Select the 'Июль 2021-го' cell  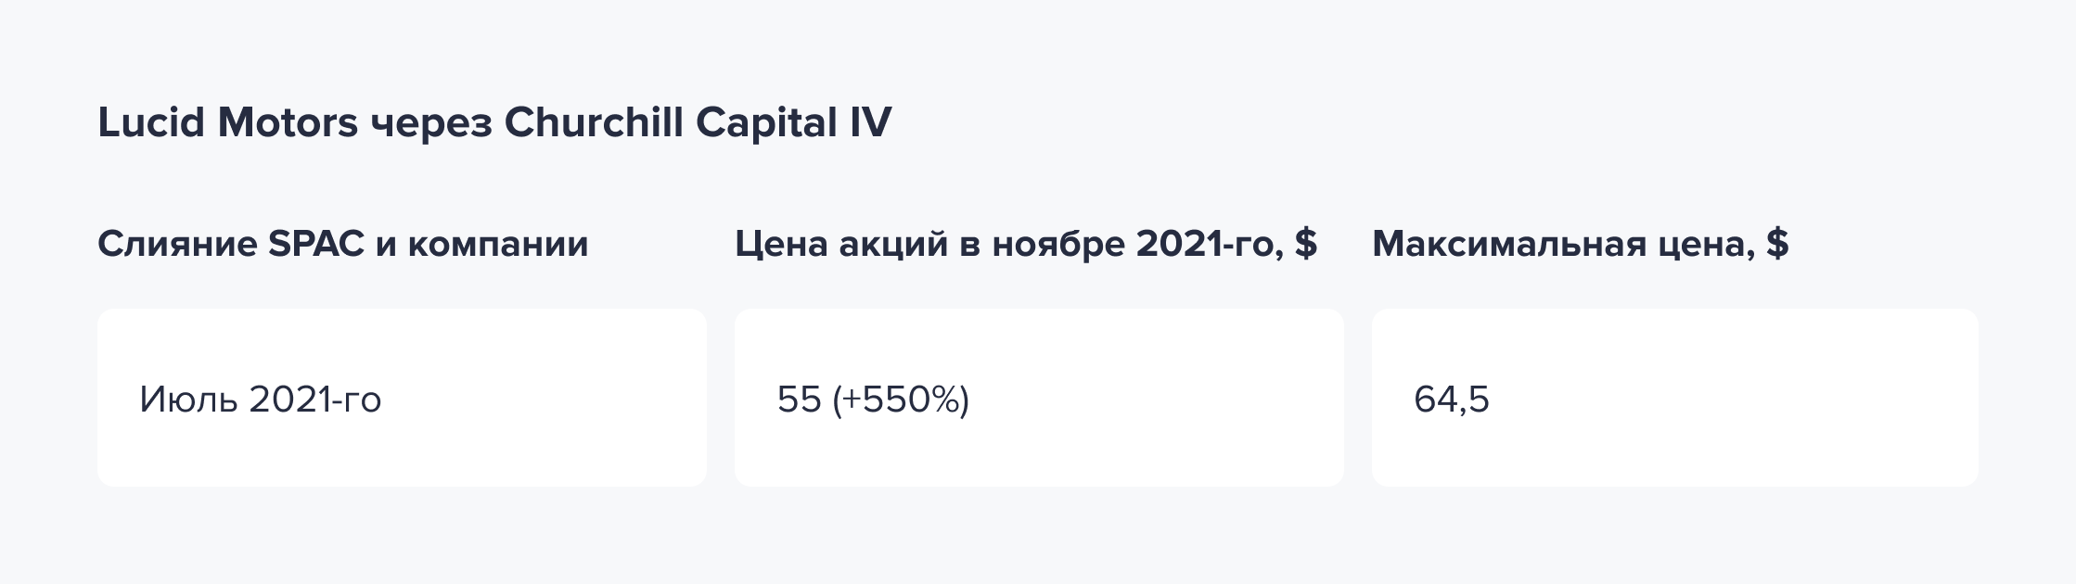pyautogui.click(x=402, y=398)
